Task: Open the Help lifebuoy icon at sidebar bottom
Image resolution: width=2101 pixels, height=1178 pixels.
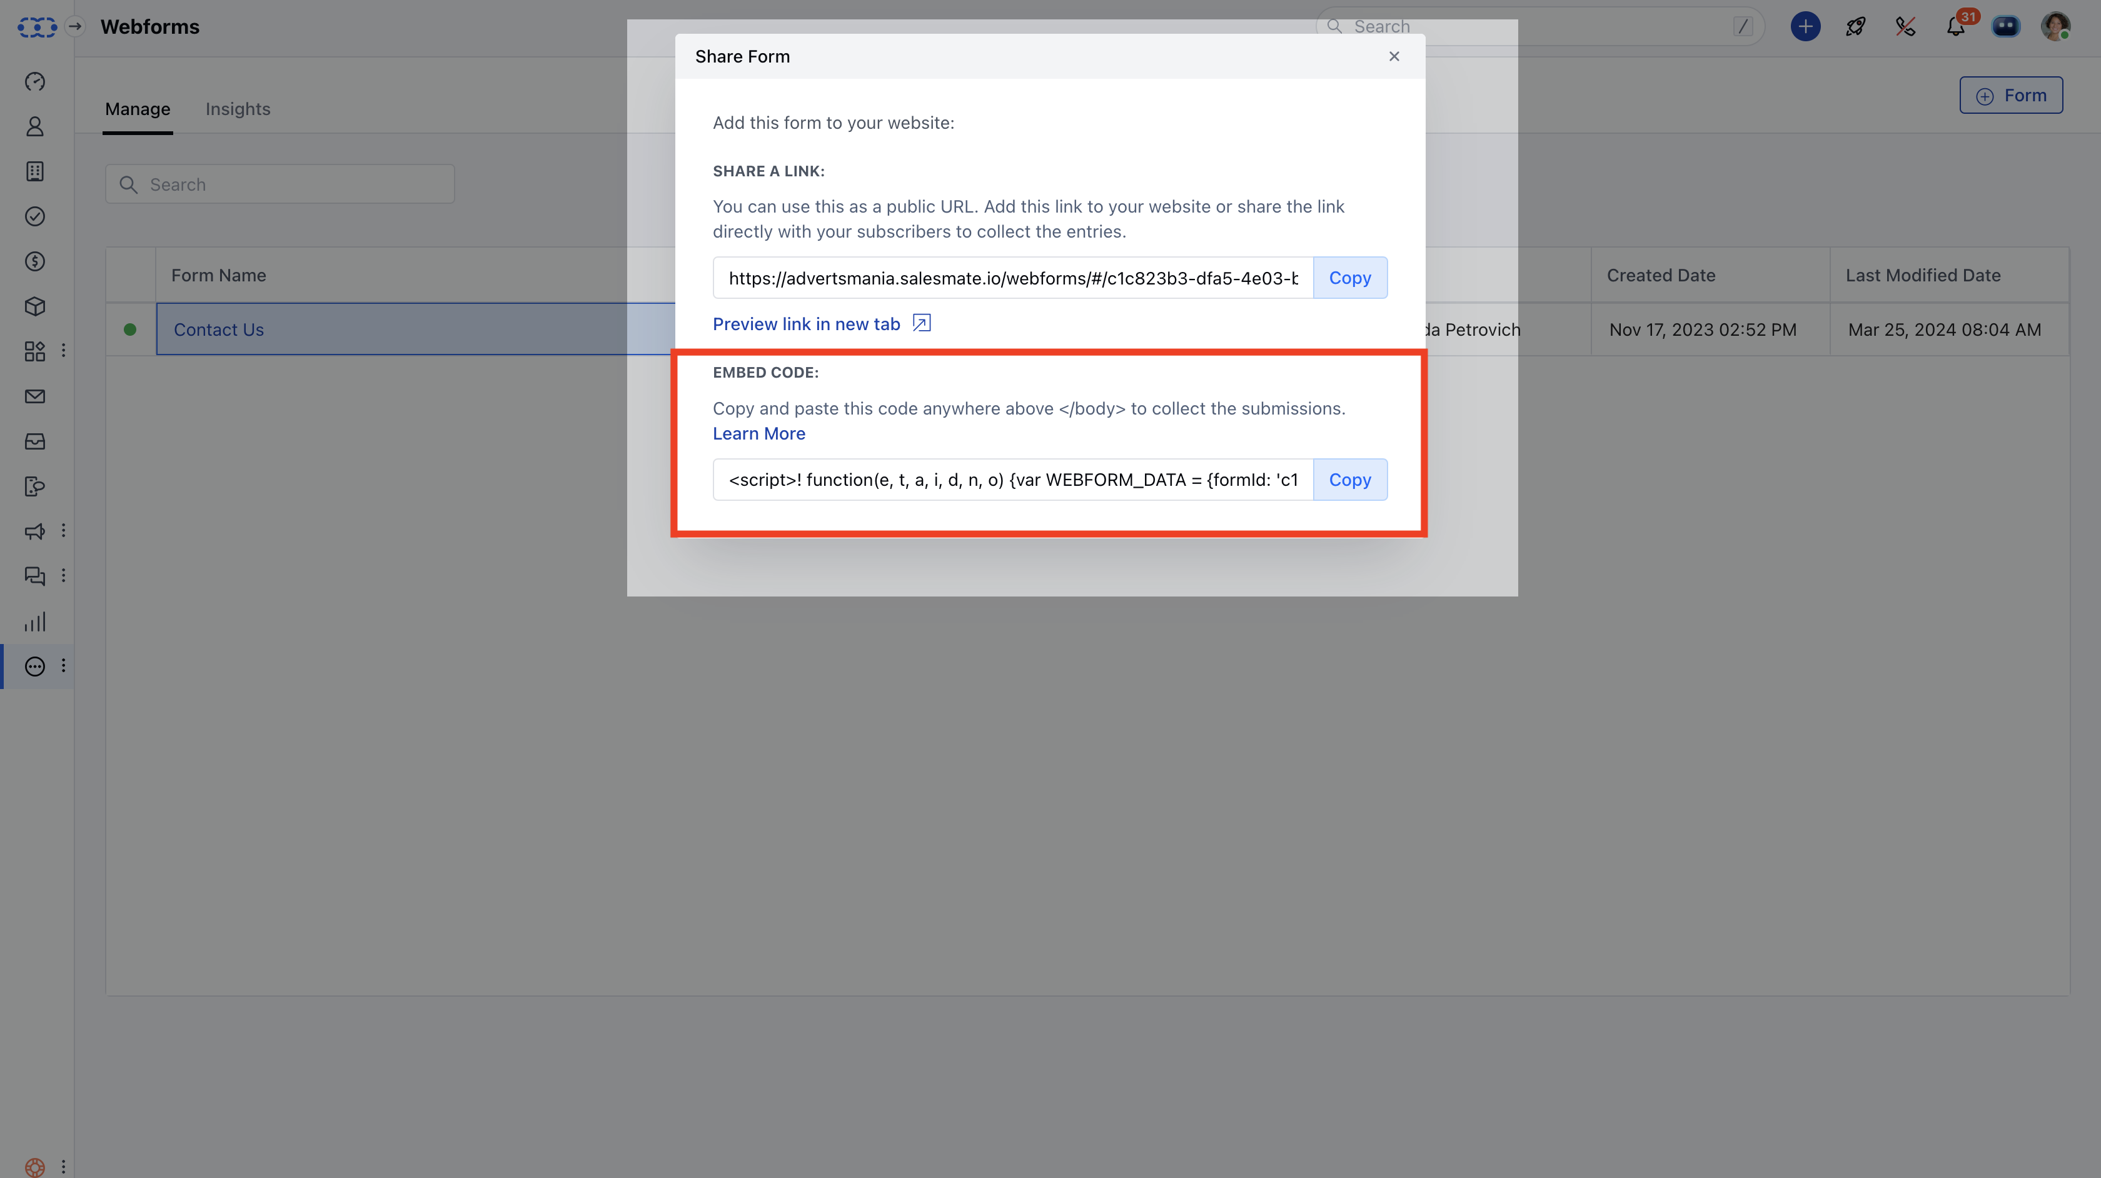Action: coord(35,1167)
